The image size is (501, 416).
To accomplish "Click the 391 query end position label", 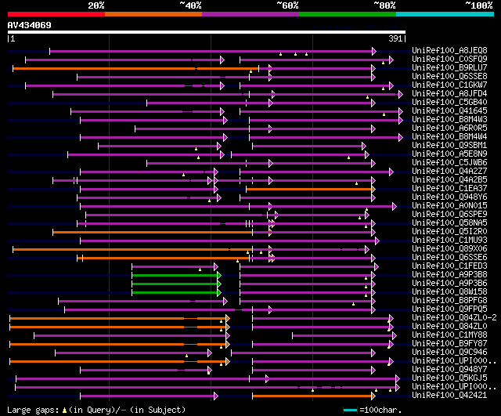I will point(395,38).
